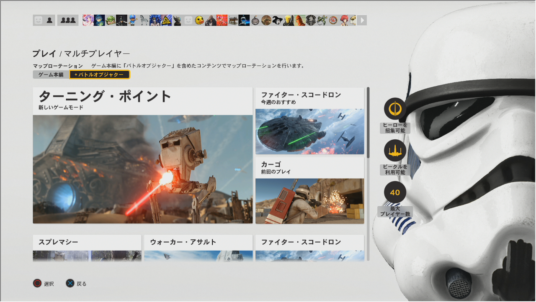This screenshot has height=302, width=536.
Task: Switch map rotation to +バトルオブジャクー
Action: point(99,74)
